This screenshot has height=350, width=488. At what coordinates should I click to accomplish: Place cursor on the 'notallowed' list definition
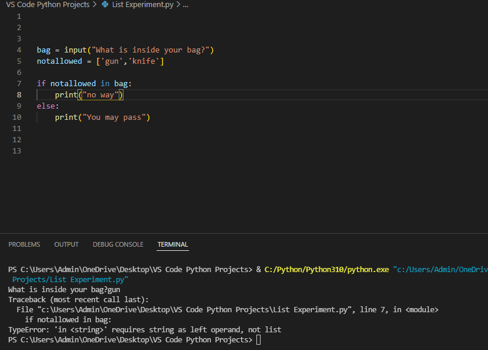coord(100,61)
